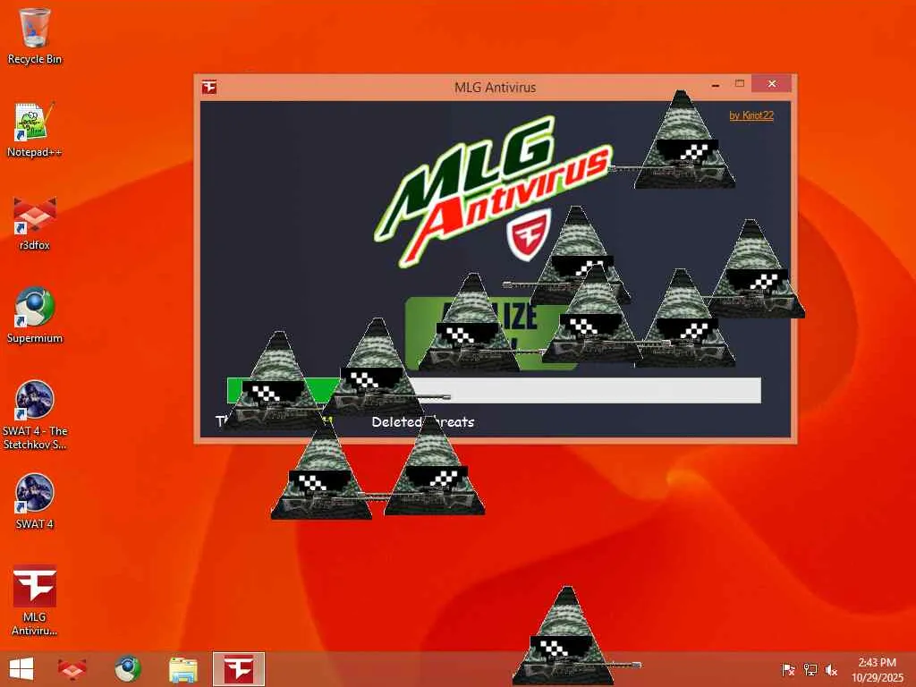Open the Notepad++ desktop shortcut

coord(35,129)
